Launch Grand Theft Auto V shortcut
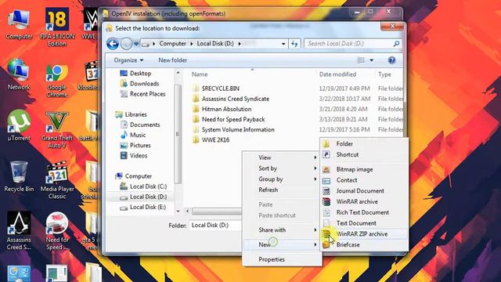The height and width of the screenshot is (282, 501). point(57,130)
